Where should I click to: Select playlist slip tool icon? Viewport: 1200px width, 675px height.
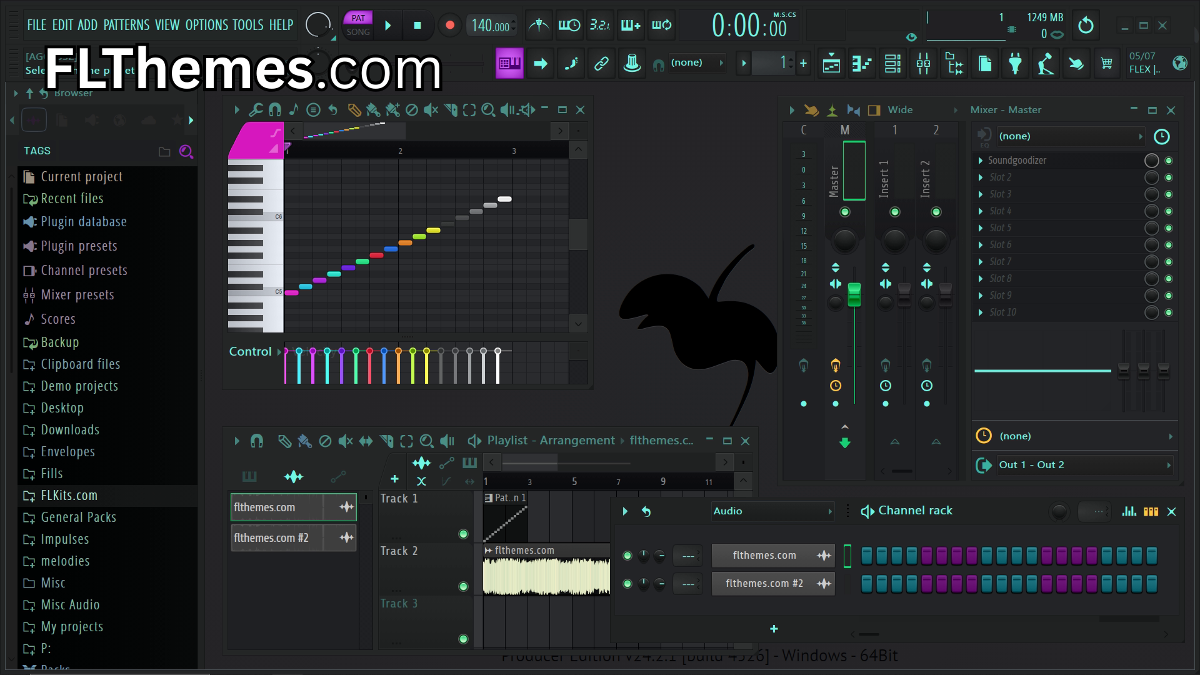(366, 441)
